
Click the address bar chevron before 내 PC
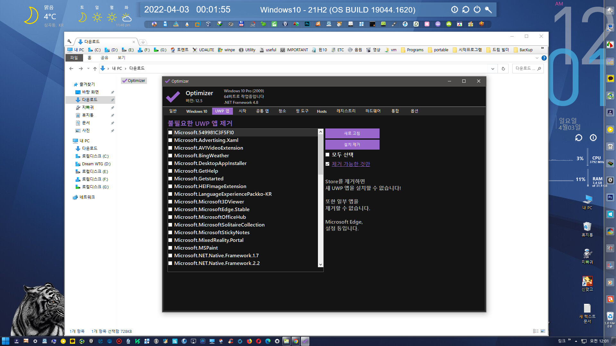coord(108,69)
